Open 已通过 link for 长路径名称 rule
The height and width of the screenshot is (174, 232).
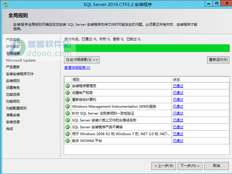(x=178, y=120)
